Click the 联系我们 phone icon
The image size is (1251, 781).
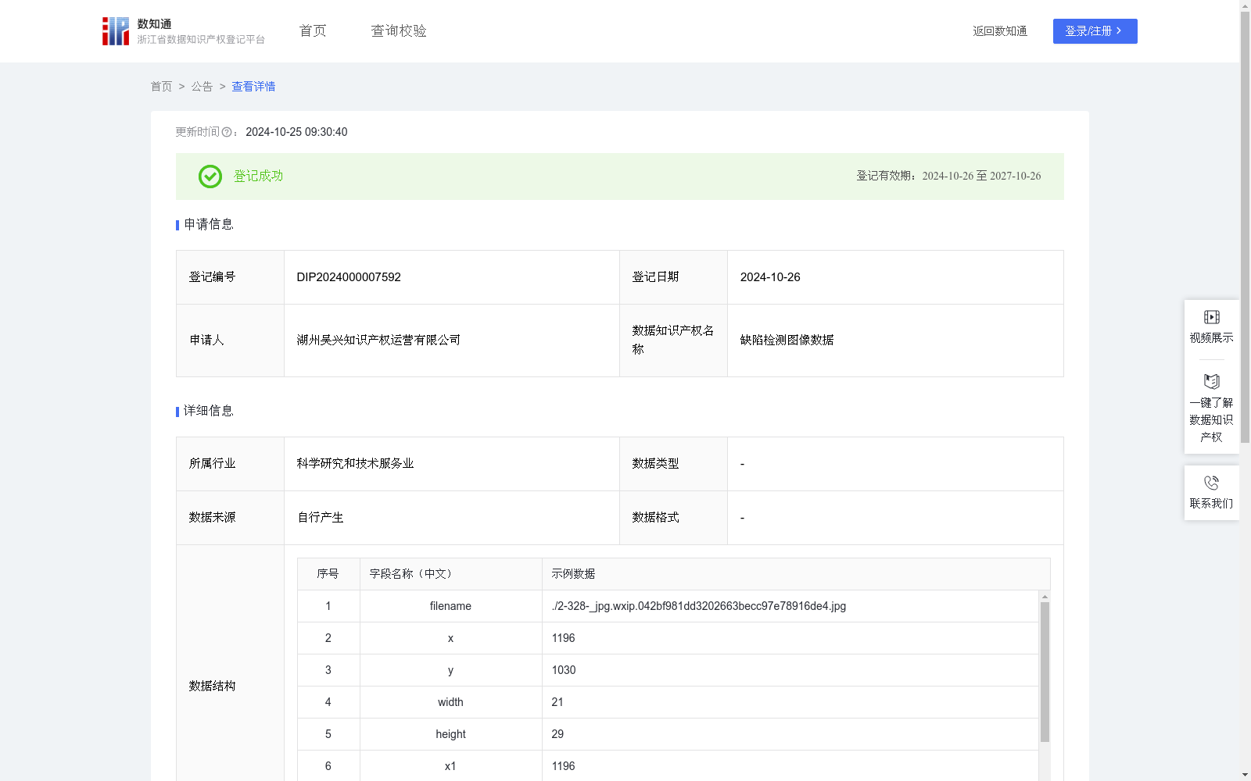pos(1211,483)
